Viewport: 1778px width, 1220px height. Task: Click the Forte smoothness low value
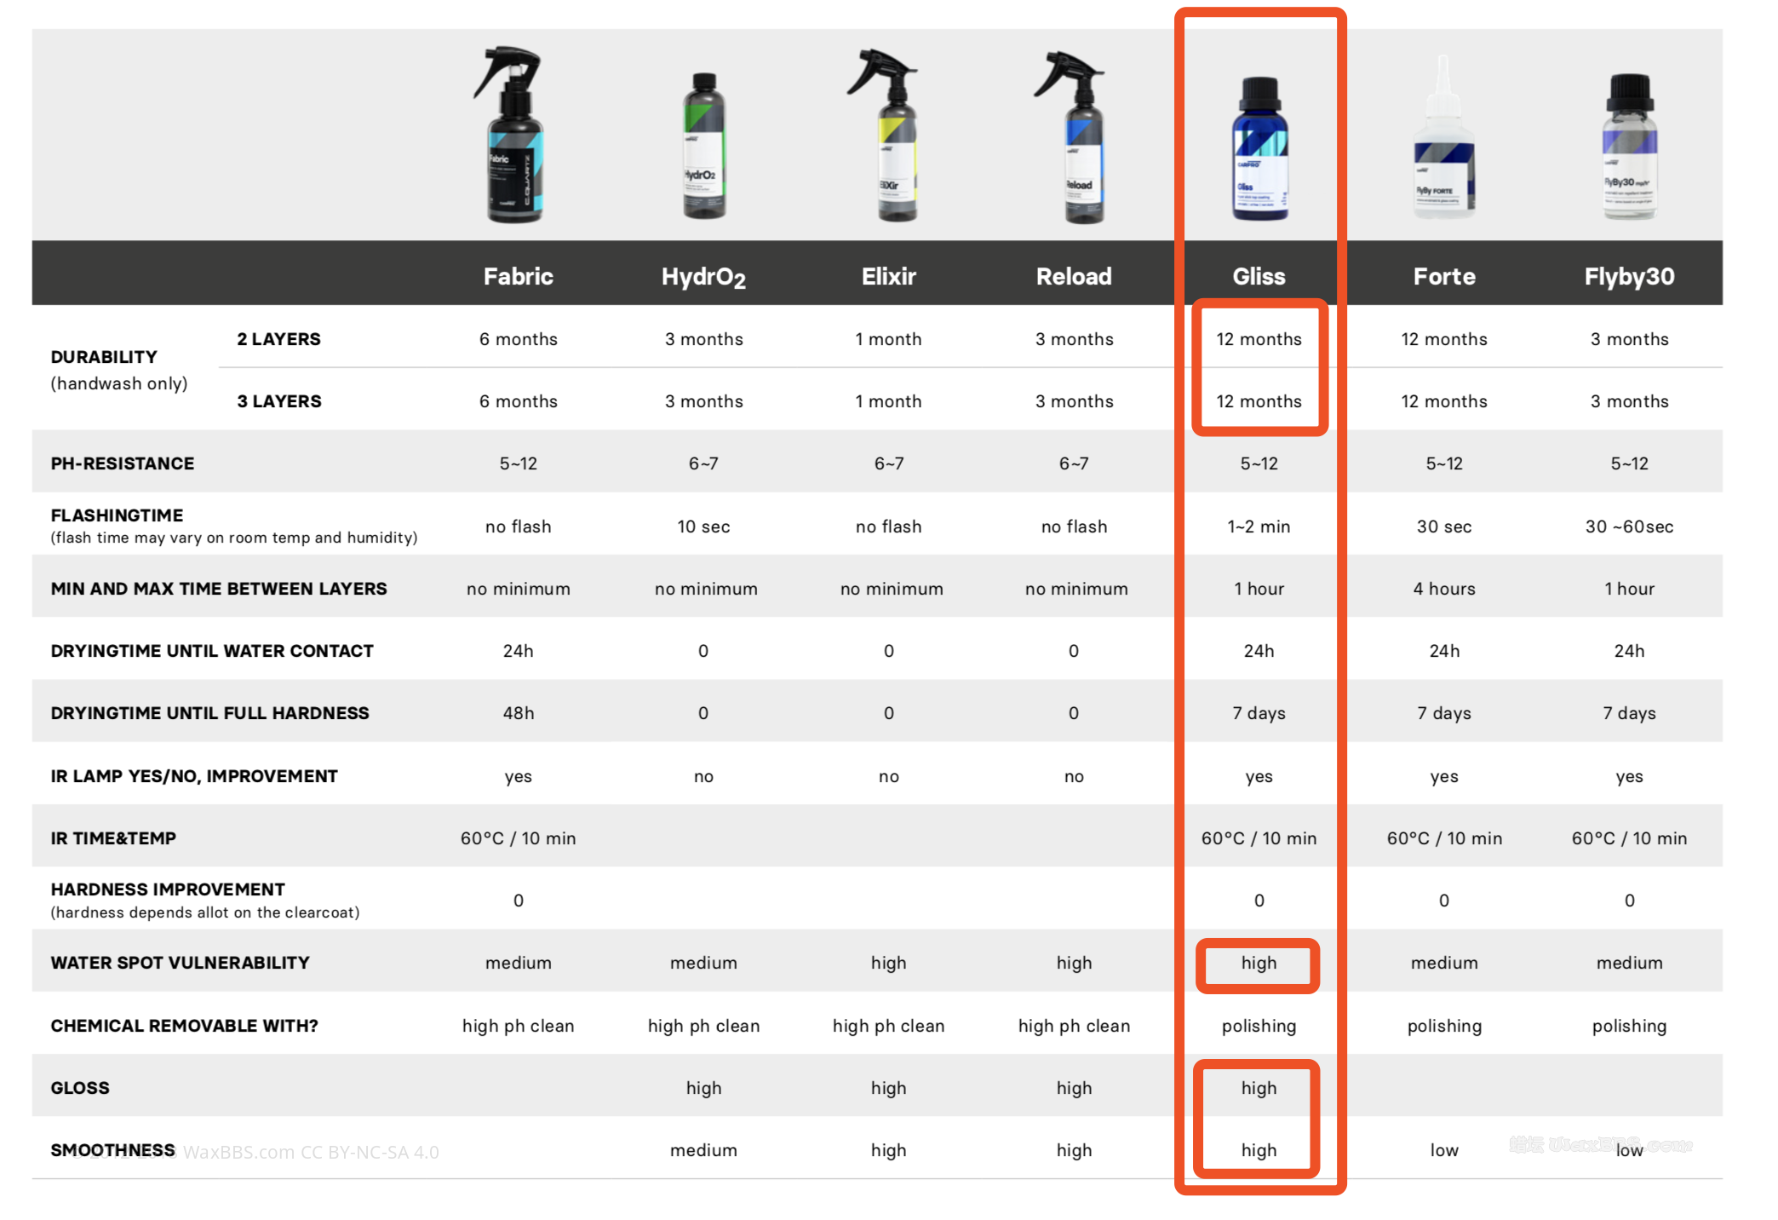[x=1444, y=1150]
